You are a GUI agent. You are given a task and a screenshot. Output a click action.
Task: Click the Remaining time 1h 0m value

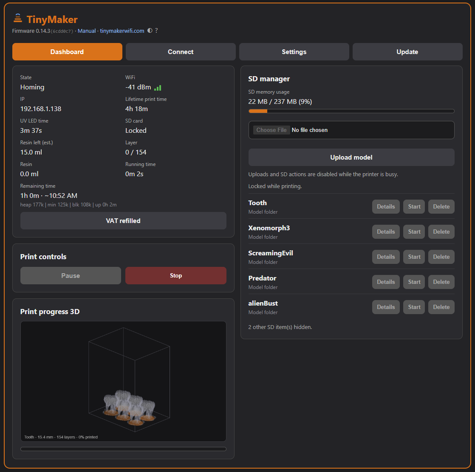[49, 195]
